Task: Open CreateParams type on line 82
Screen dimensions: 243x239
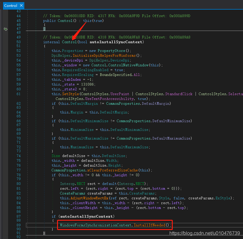Action: click(72, 193)
